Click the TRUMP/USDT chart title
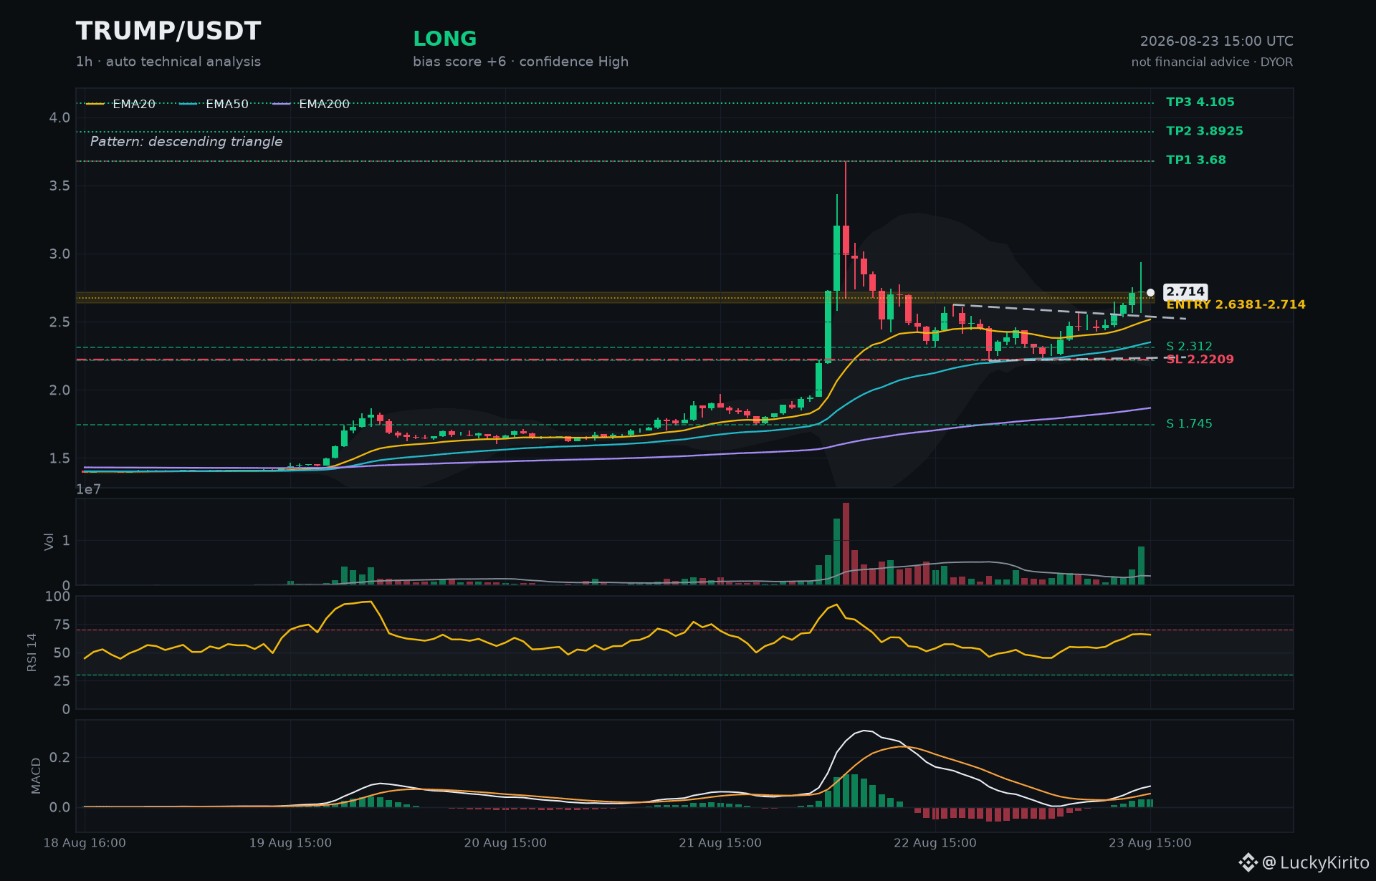 [168, 32]
